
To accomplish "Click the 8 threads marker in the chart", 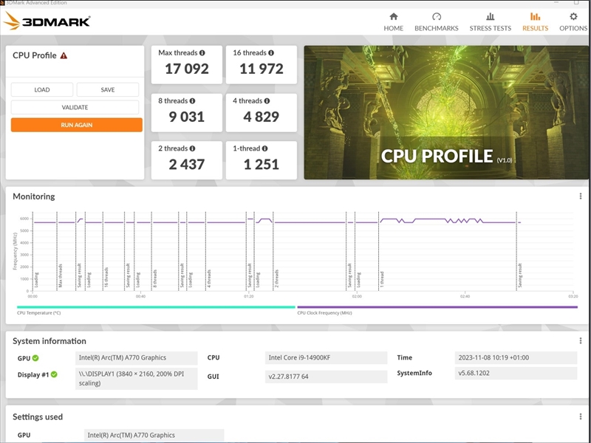I will (154, 278).
